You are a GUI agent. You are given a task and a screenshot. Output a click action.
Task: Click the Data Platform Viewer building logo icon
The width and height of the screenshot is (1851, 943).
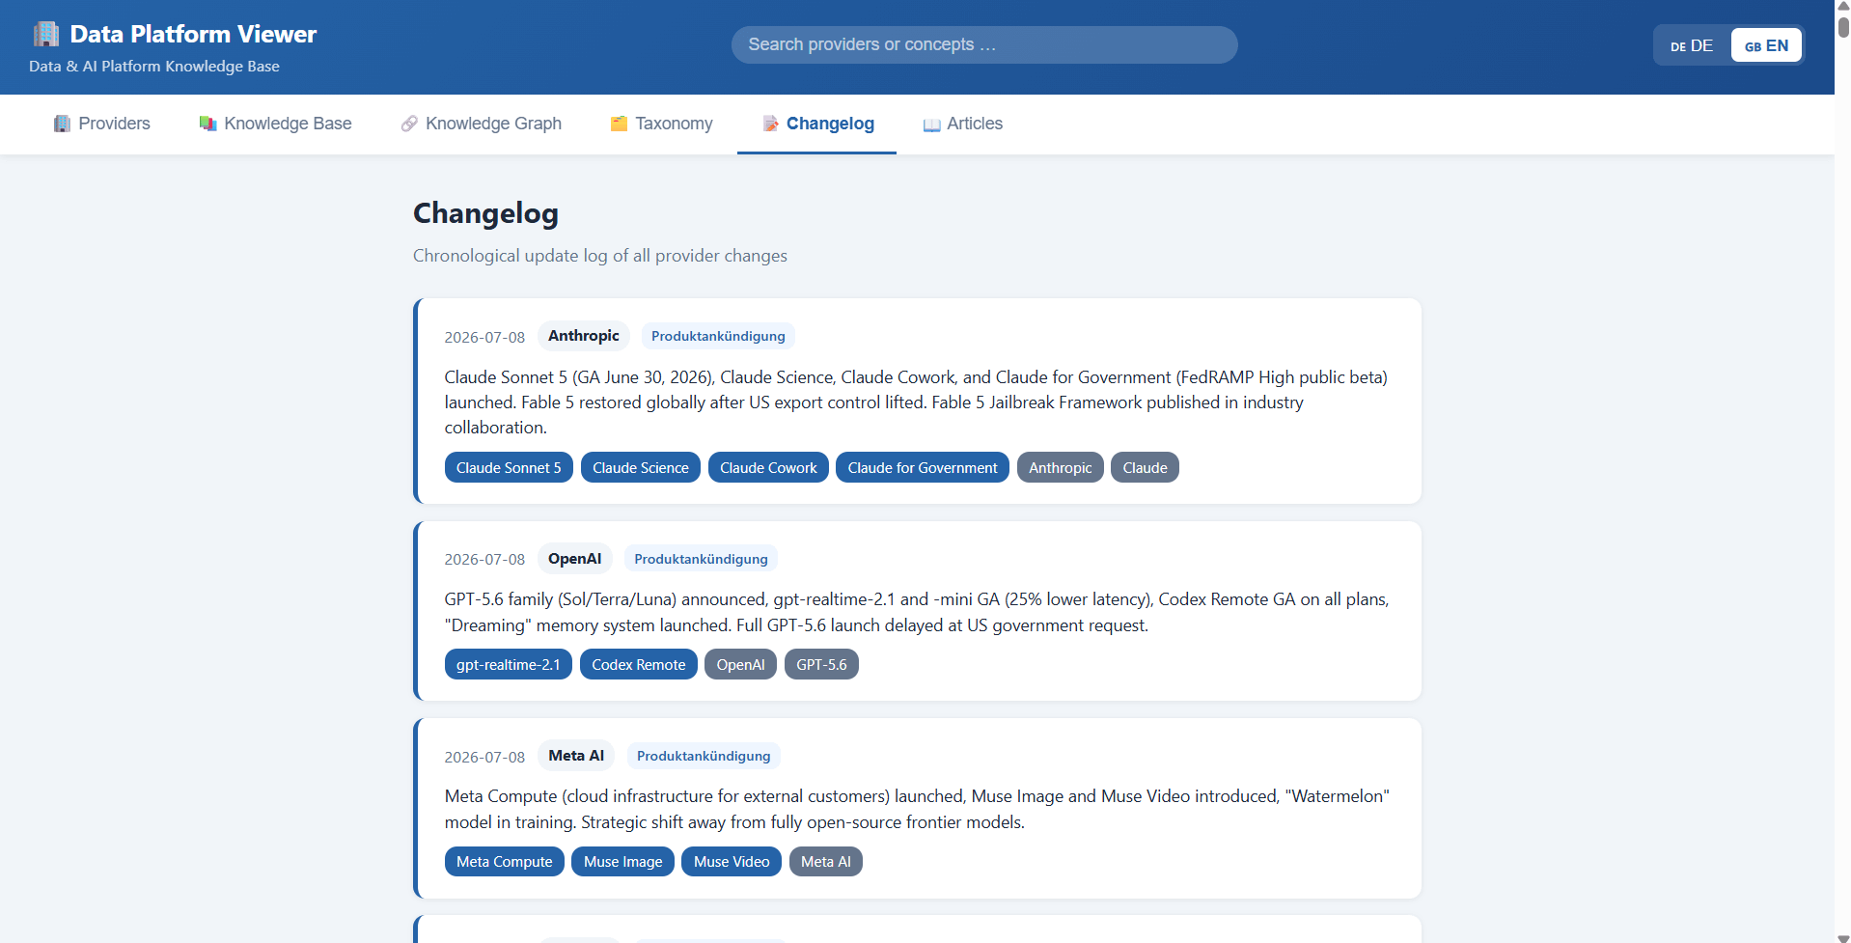click(45, 34)
